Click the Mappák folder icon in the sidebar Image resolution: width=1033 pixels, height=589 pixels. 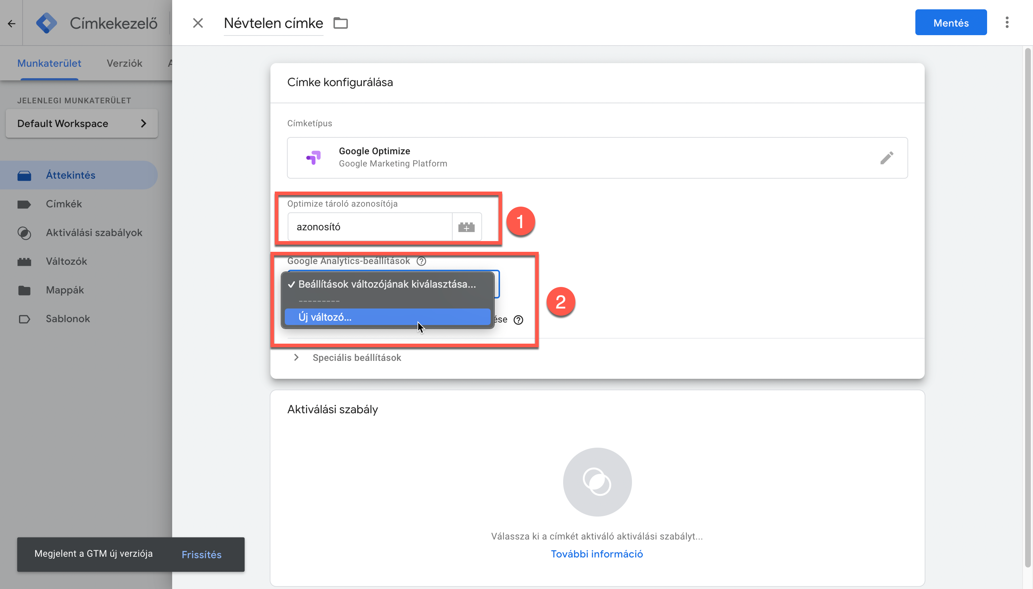[24, 291]
